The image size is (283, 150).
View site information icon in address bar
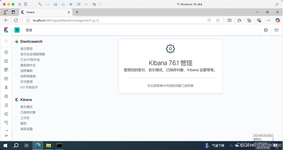pos(28,21)
